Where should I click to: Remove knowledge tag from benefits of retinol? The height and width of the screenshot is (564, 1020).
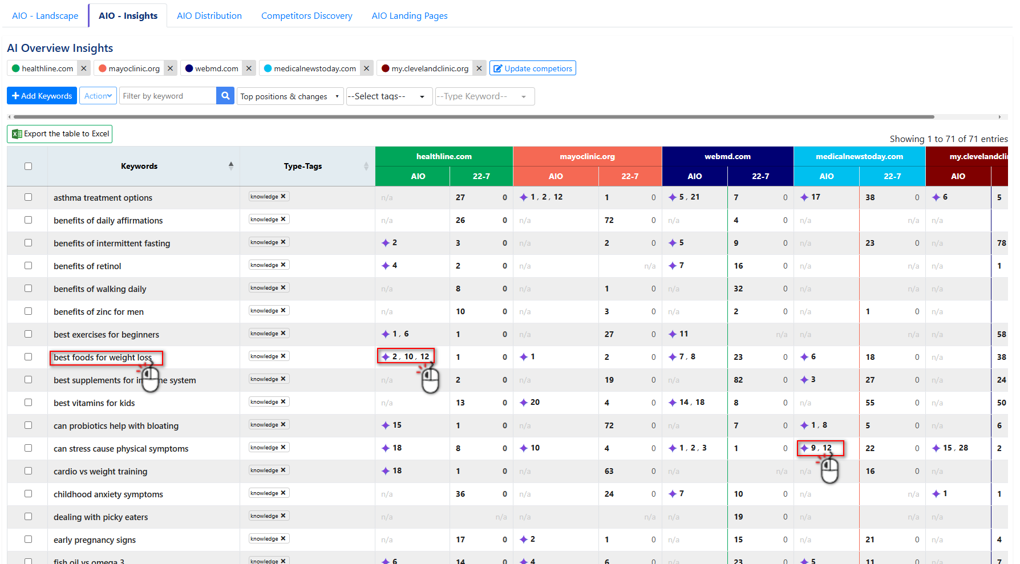[x=283, y=265]
